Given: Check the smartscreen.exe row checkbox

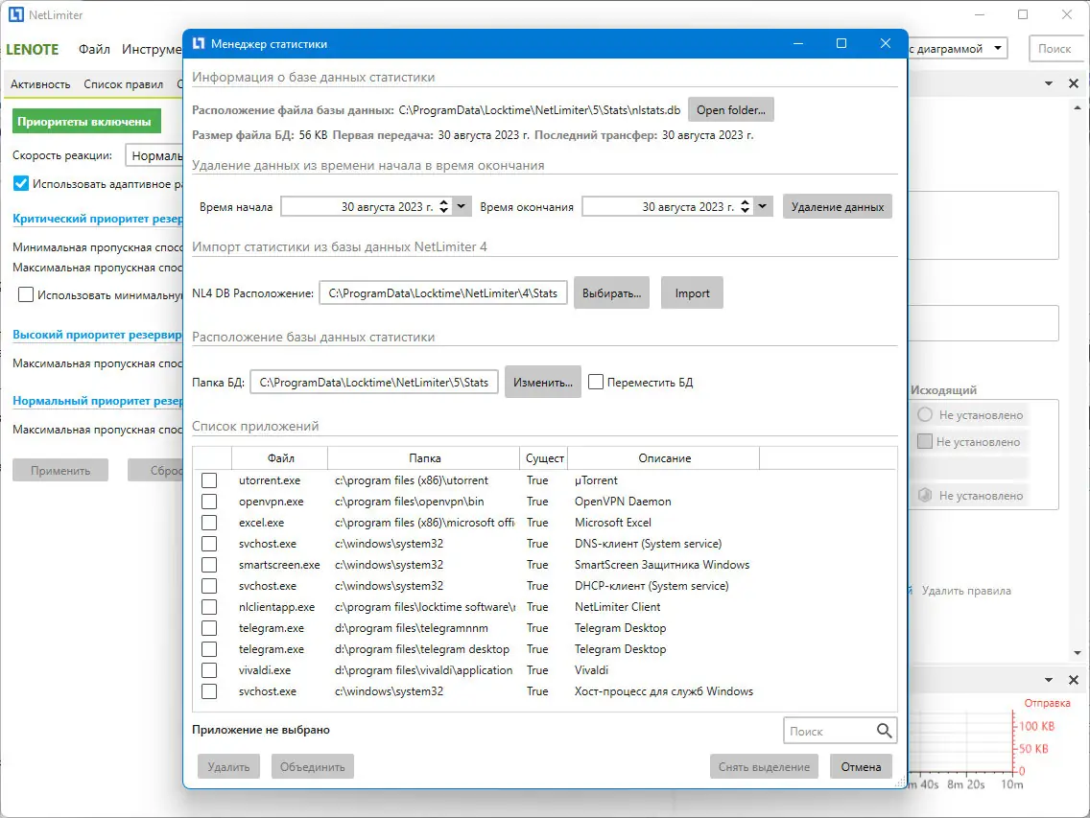Looking at the screenshot, I should click(x=209, y=564).
